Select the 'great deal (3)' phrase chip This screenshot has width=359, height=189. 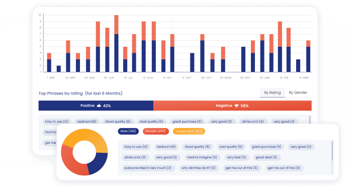(266, 157)
